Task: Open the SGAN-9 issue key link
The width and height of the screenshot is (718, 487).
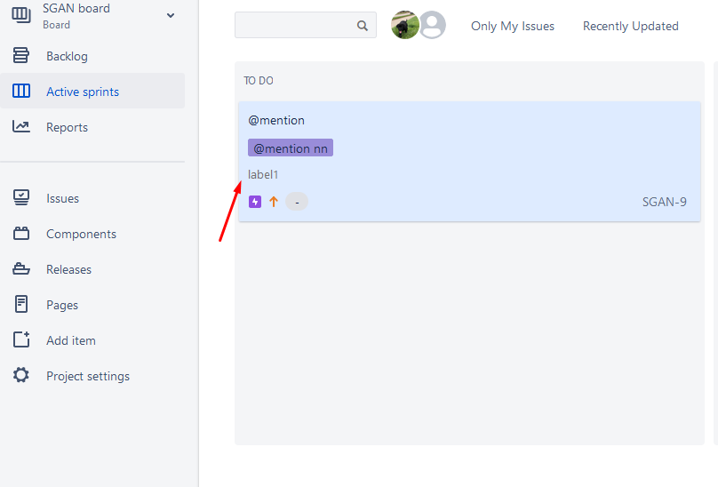Action: [664, 202]
